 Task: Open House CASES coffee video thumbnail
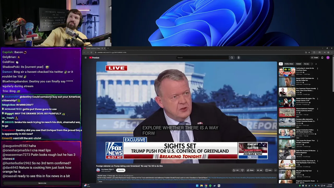click(x=287, y=82)
